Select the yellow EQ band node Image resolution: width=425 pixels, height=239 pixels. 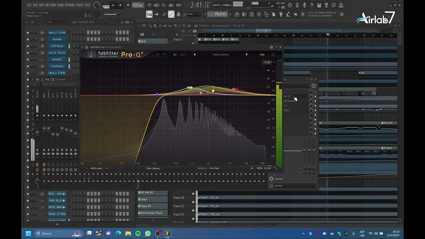tap(213, 91)
